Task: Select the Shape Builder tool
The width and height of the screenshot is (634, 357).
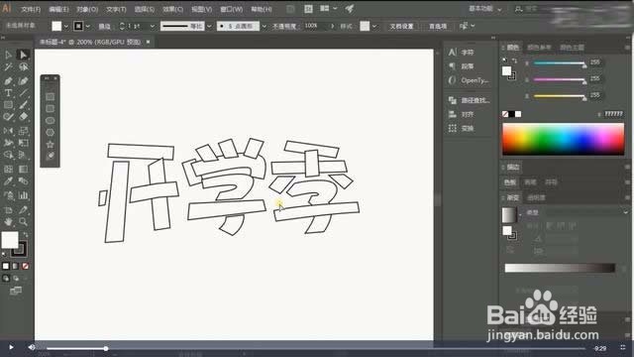Action: point(8,155)
